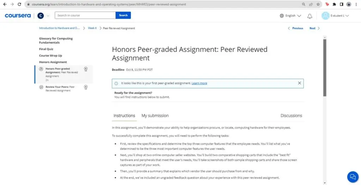Switch to My submission tab

click(155, 115)
